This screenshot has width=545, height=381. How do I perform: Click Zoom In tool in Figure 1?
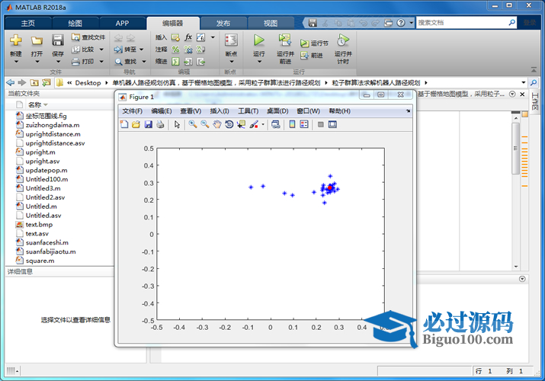click(193, 124)
